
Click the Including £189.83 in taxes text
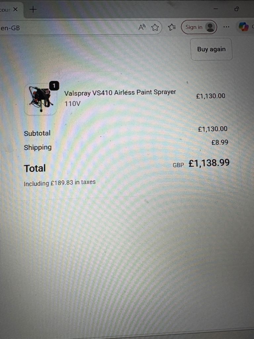click(x=60, y=183)
